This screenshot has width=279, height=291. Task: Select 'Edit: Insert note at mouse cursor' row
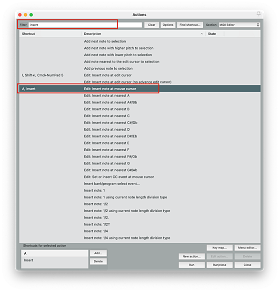pos(140,89)
